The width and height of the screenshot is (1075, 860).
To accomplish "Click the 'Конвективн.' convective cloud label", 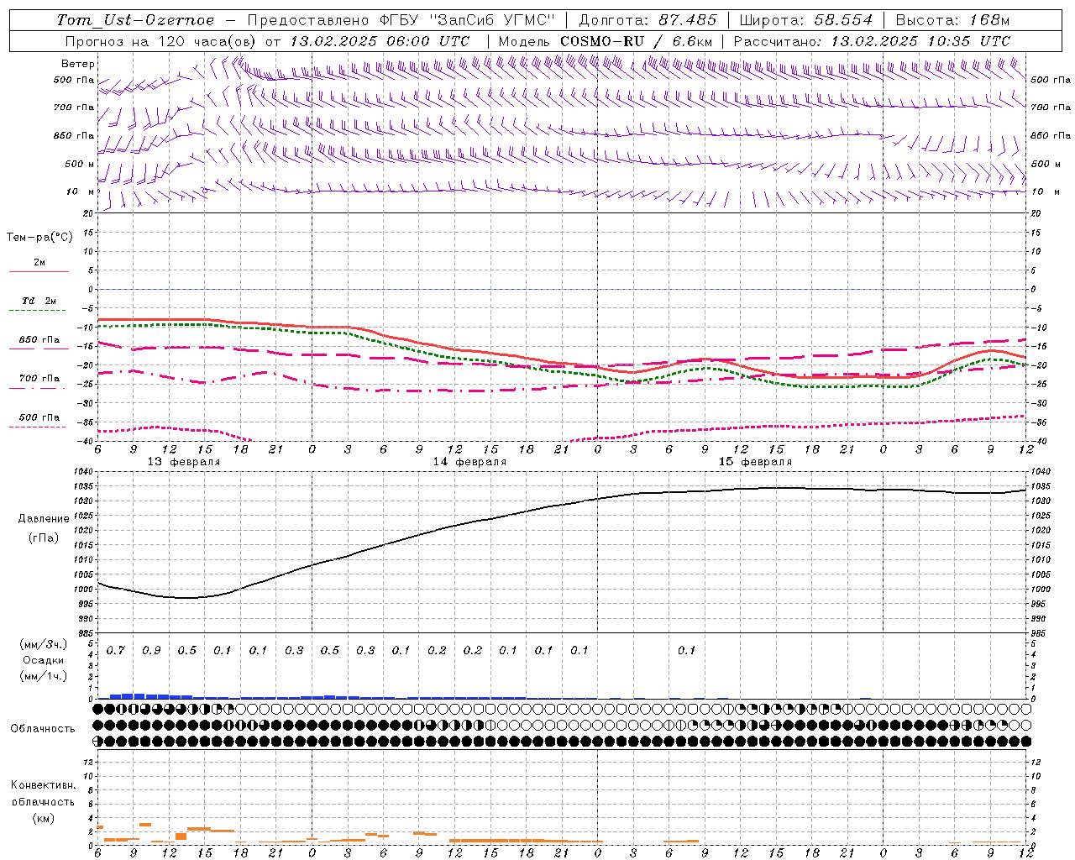I will (x=44, y=785).
